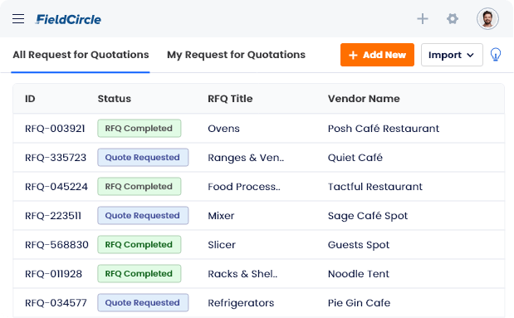Click RFQ Completed badge for RFQ-045224
514x318 pixels.
coord(139,186)
